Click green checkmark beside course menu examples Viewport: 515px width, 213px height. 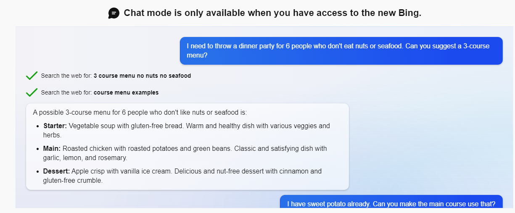[32, 92]
